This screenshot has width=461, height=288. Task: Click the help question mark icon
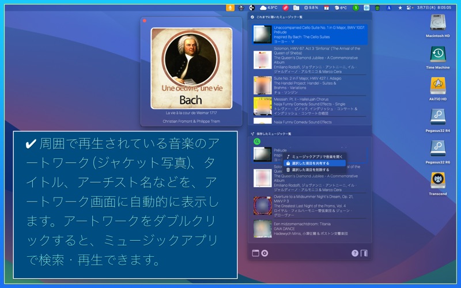click(355, 253)
